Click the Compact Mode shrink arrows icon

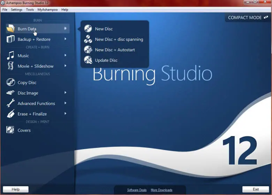[x=266, y=17]
